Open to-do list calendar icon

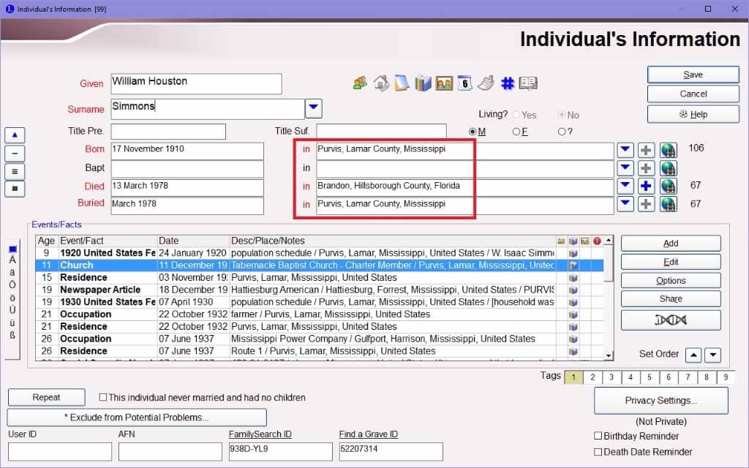[464, 83]
